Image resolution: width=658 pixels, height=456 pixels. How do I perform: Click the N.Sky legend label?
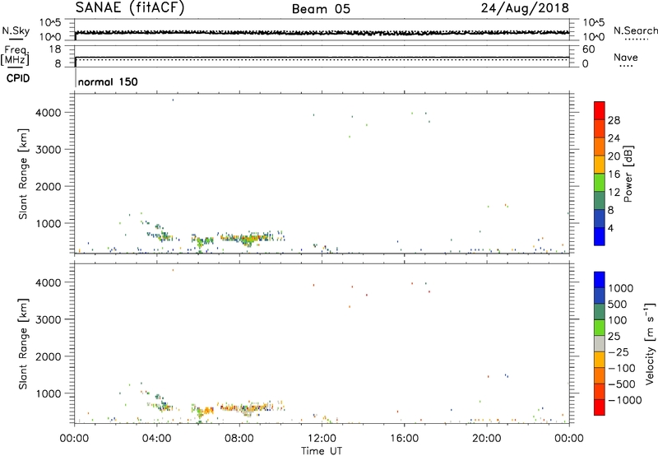[16, 30]
